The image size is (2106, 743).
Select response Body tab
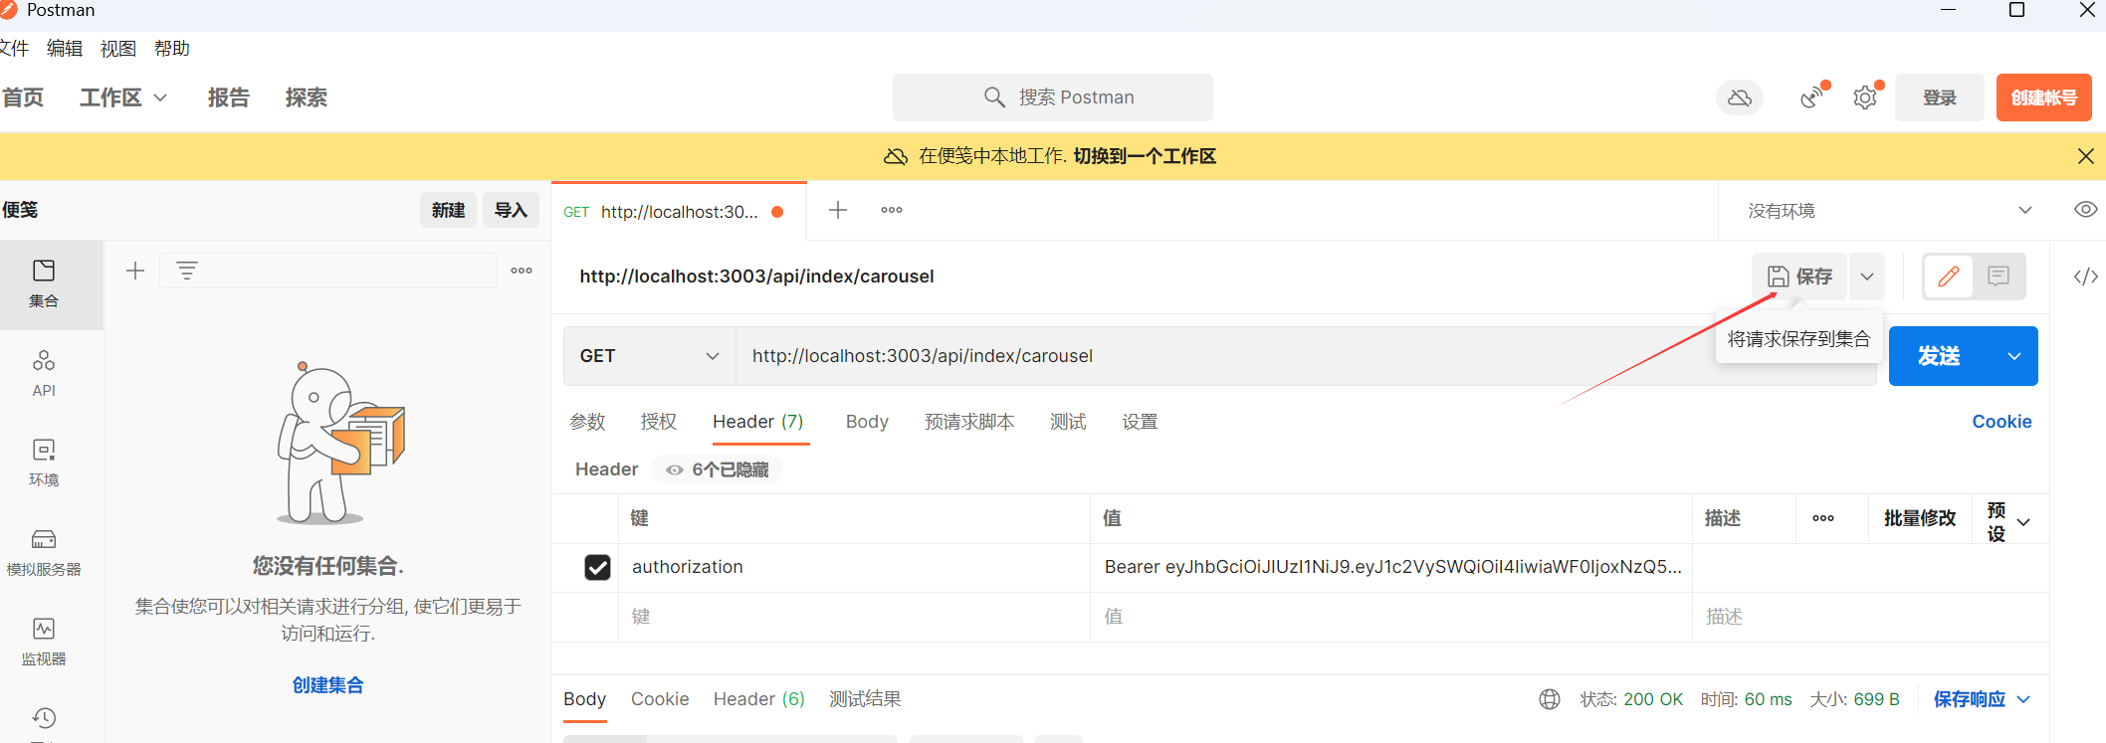585,699
